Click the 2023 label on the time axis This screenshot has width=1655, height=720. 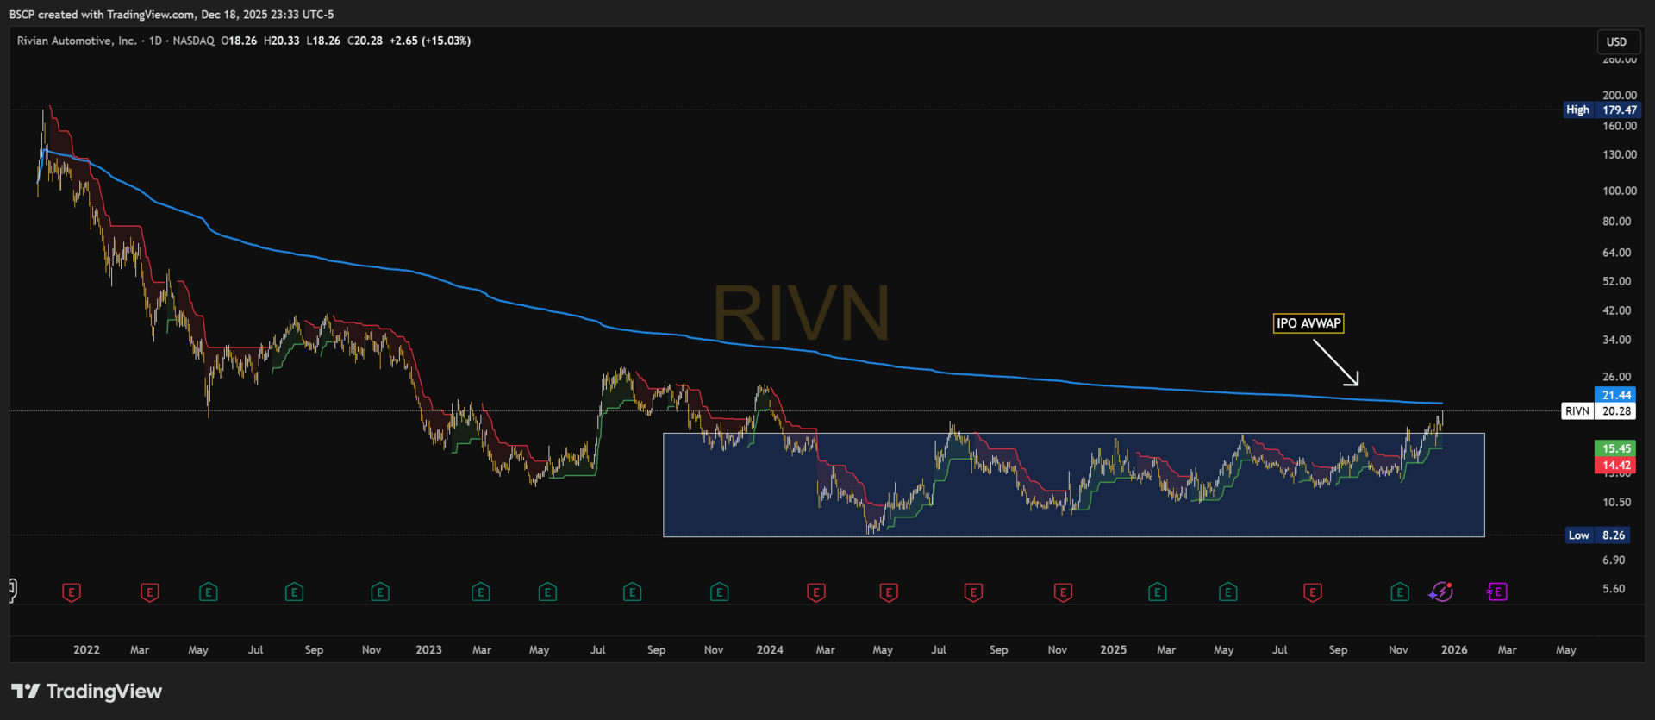point(428,650)
